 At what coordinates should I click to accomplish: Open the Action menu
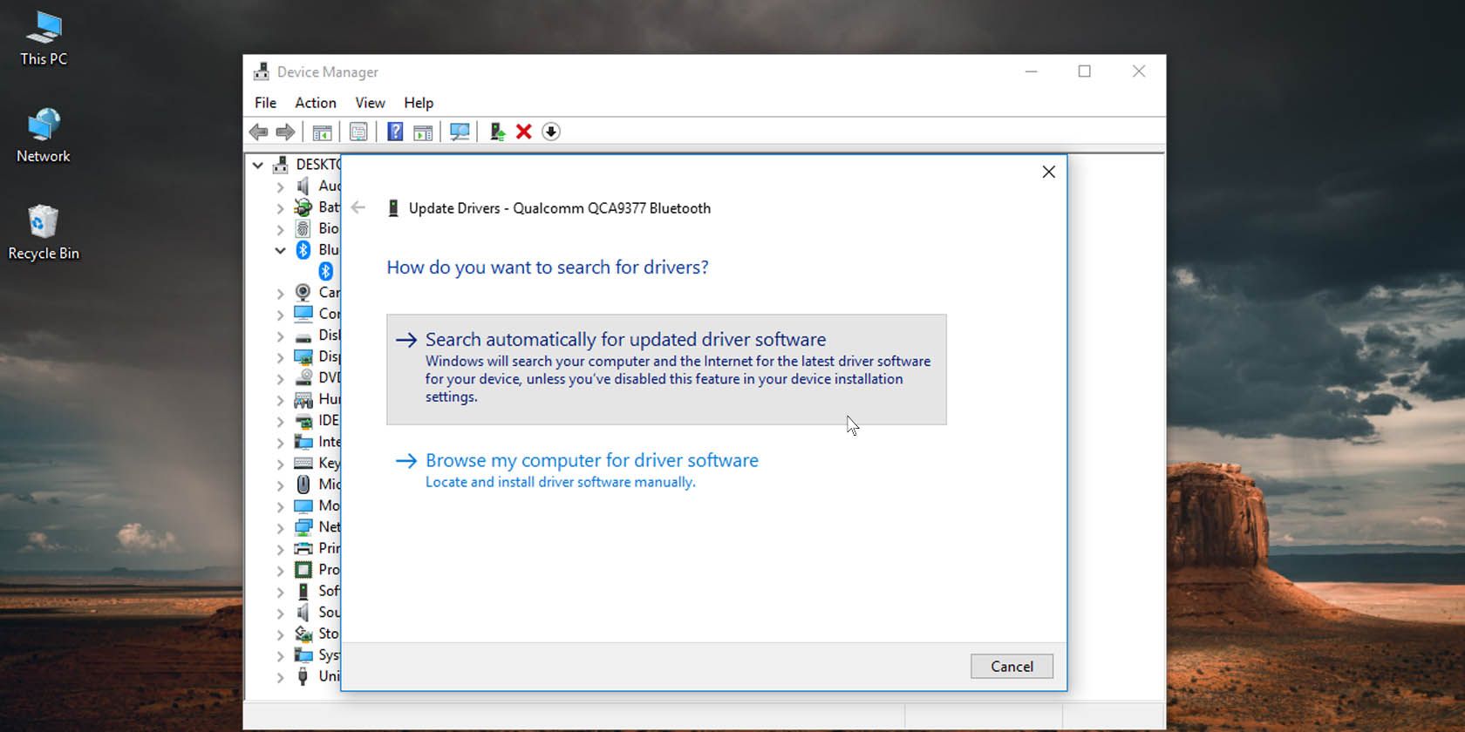[x=315, y=103]
